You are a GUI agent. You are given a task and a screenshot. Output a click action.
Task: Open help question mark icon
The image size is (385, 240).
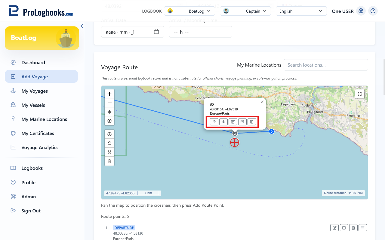click(x=373, y=11)
